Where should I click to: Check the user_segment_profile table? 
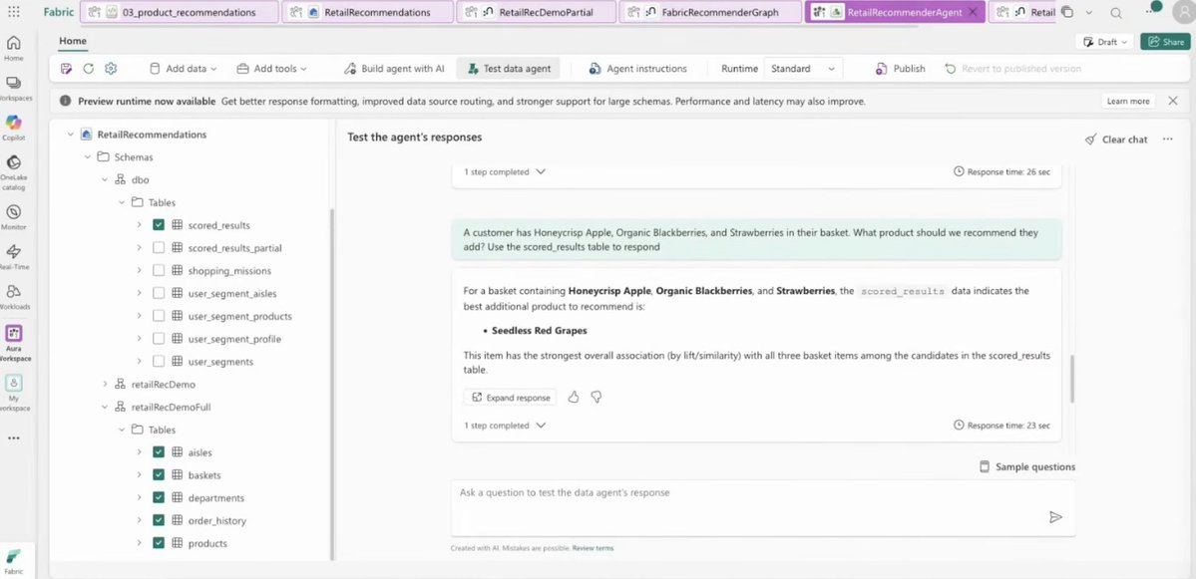pos(159,338)
